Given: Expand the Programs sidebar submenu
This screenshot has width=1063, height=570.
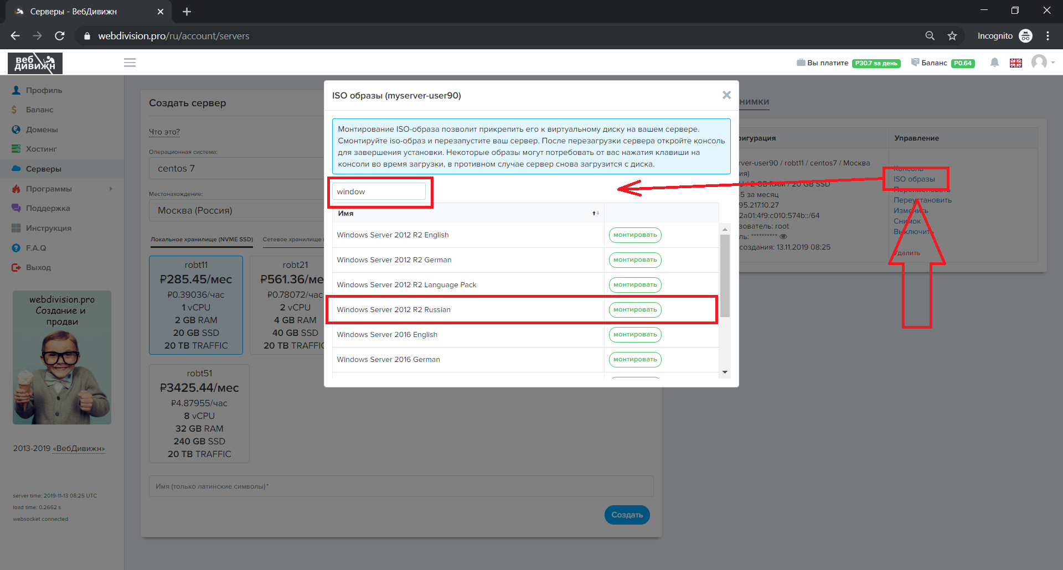Looking at the screenshot, I should tap(111, 189).
